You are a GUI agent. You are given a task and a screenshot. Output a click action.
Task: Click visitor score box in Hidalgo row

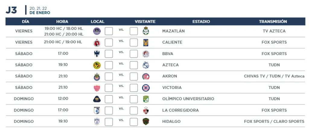click(x=134, y=122)
